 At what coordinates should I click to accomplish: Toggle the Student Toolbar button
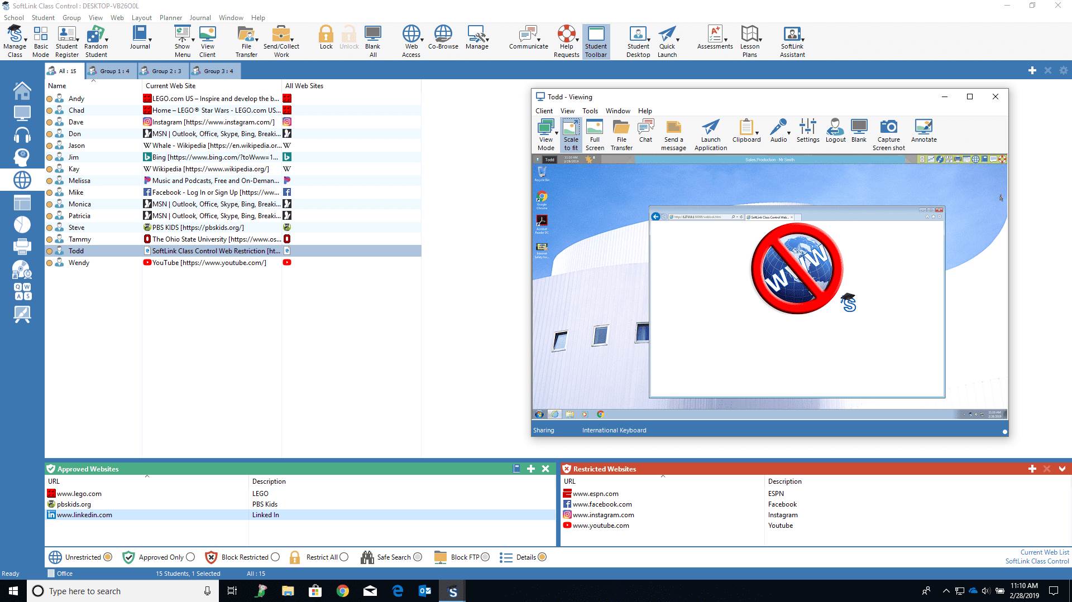coord(596,41)
